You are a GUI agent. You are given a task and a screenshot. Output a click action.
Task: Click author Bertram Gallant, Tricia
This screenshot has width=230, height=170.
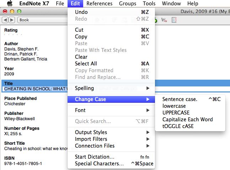tap(26, 59)
